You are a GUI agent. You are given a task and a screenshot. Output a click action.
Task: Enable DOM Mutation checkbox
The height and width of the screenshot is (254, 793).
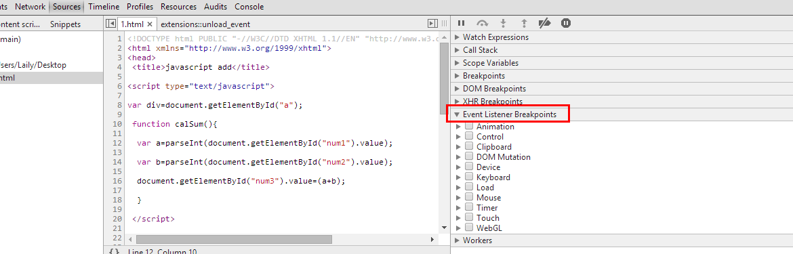468,156
